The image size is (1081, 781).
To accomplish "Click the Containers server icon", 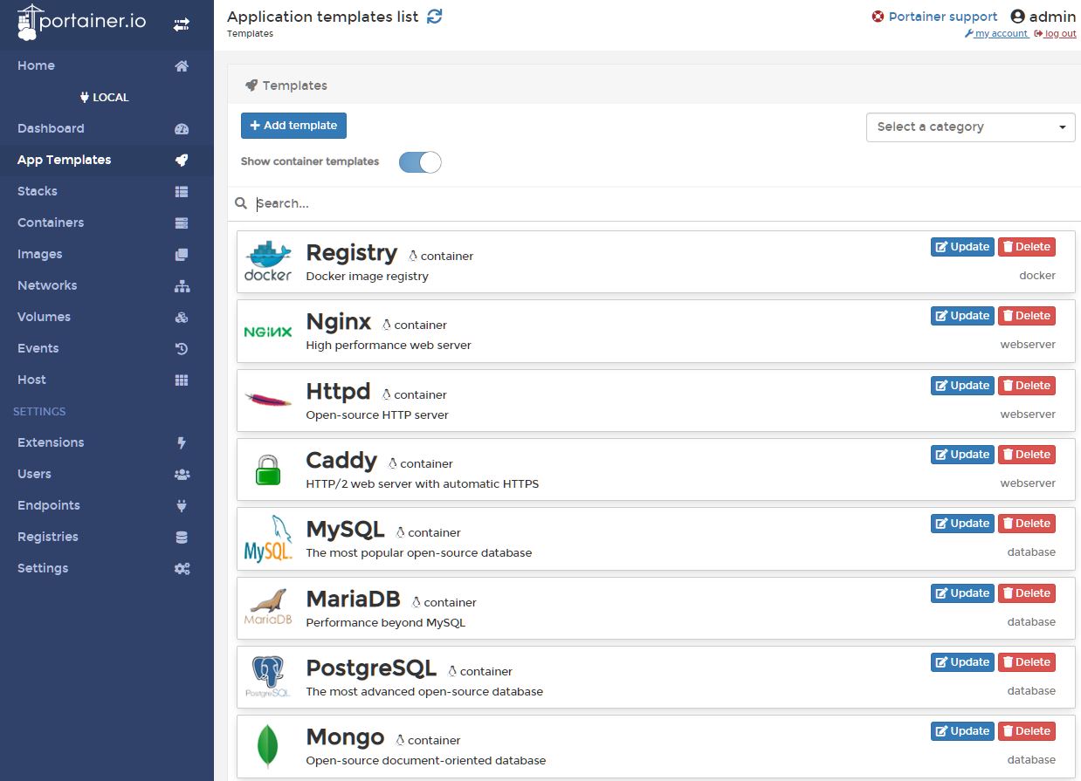I will [182, 223].
